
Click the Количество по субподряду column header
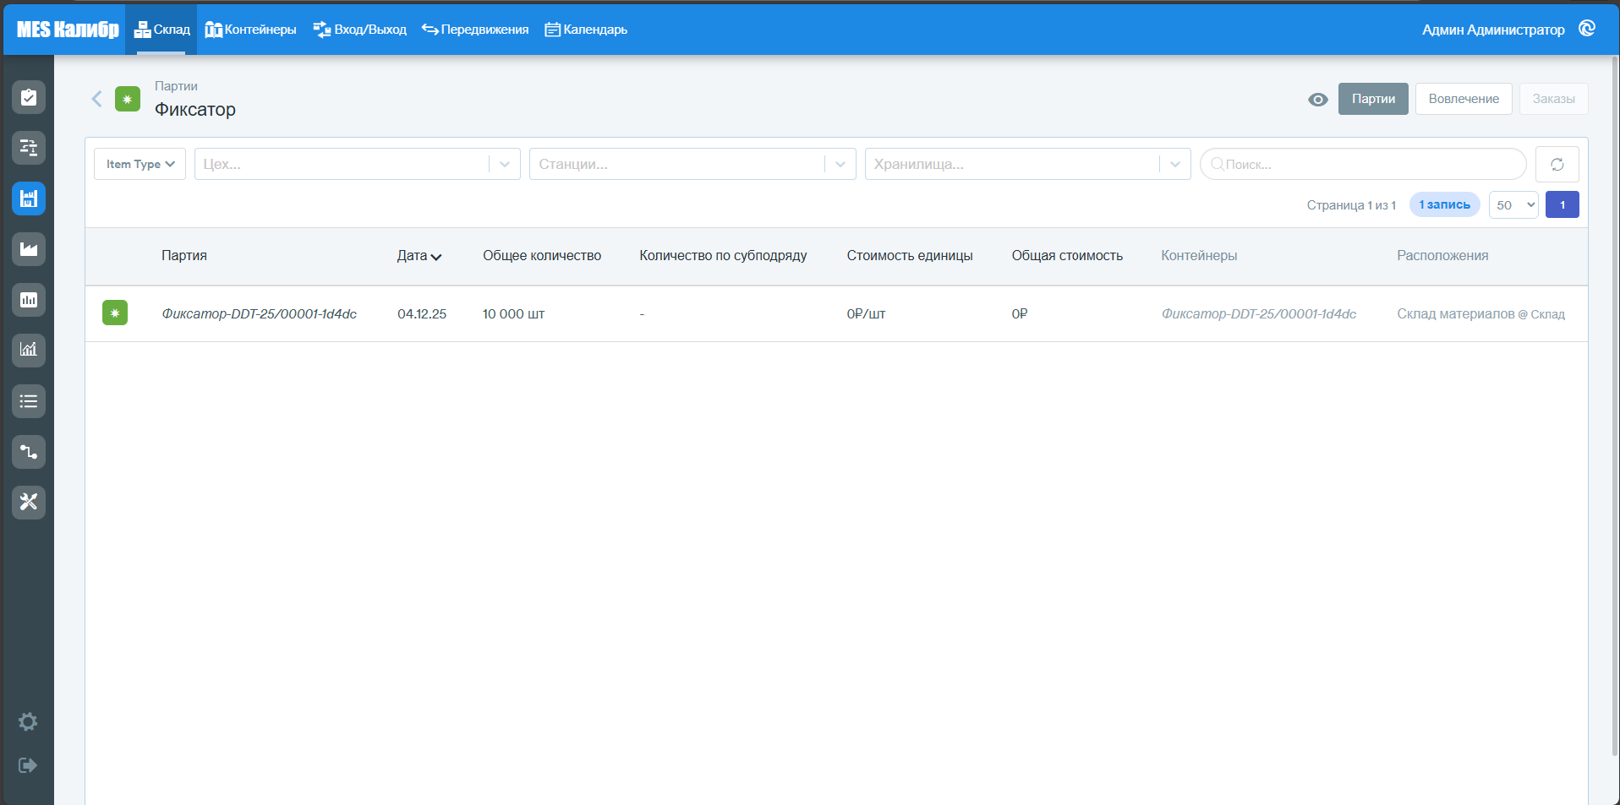pyautogui.click(x=723, y=256)
